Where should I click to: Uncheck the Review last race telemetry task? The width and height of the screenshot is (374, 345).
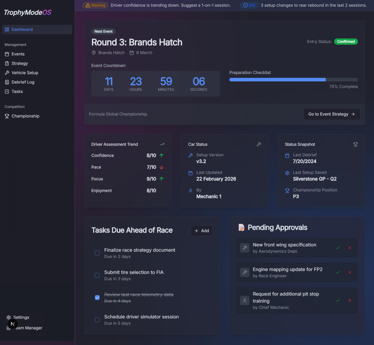(x=97, y=298)
